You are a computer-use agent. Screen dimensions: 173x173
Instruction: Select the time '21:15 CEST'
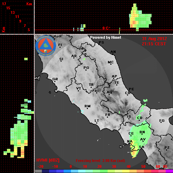point(154,44)
